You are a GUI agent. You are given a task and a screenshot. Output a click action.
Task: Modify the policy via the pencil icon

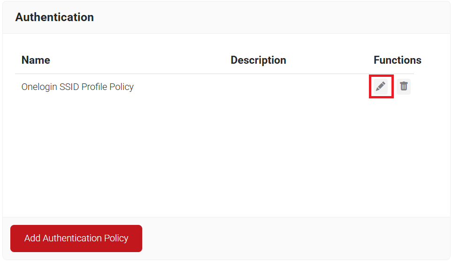381,86
